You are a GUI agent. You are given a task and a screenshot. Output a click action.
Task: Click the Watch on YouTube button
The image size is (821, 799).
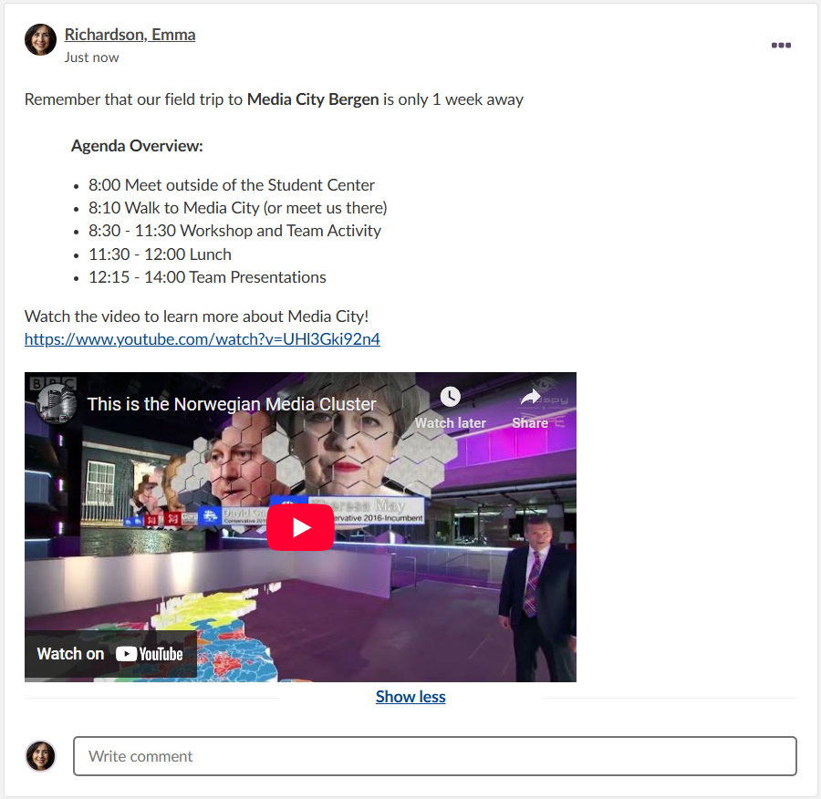110,654
